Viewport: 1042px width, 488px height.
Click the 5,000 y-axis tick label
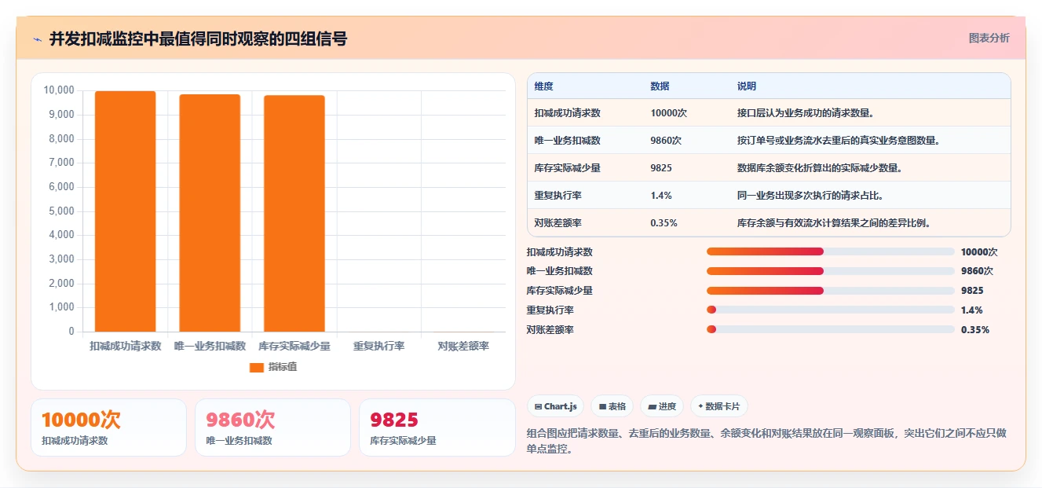[x=61, y=211]
